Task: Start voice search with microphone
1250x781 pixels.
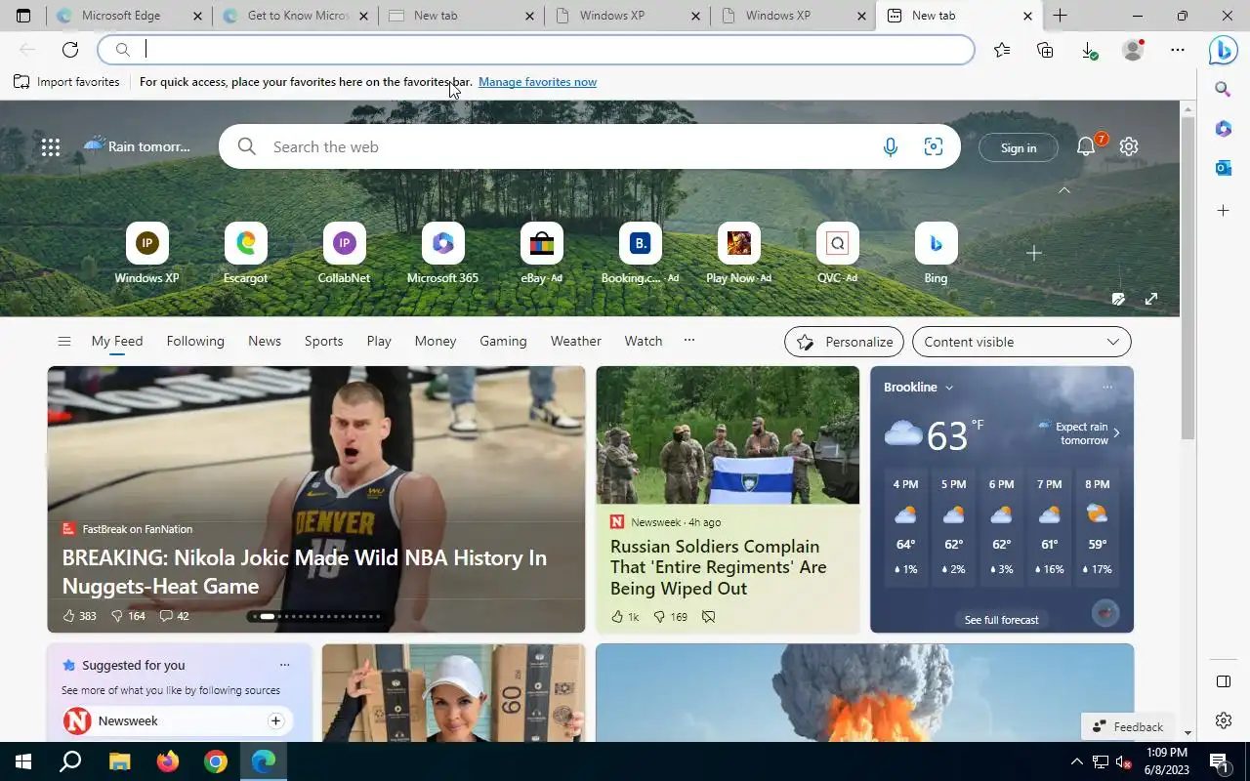Action: tap(891, 147)
